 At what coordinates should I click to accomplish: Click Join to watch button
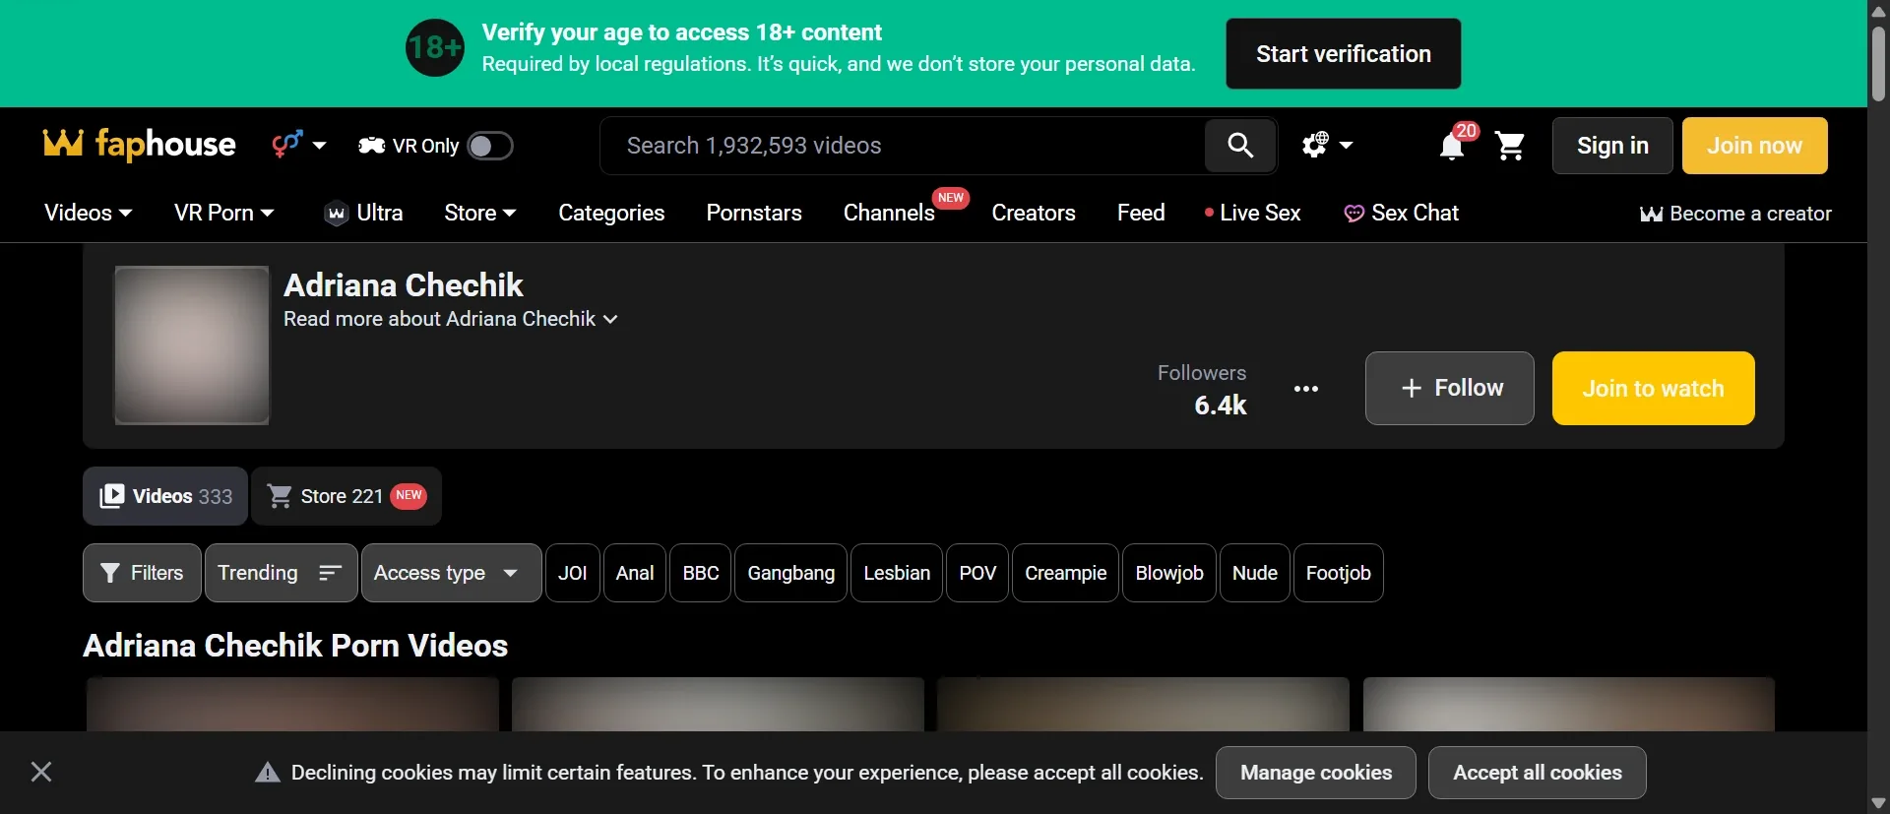coord(1653,388)
